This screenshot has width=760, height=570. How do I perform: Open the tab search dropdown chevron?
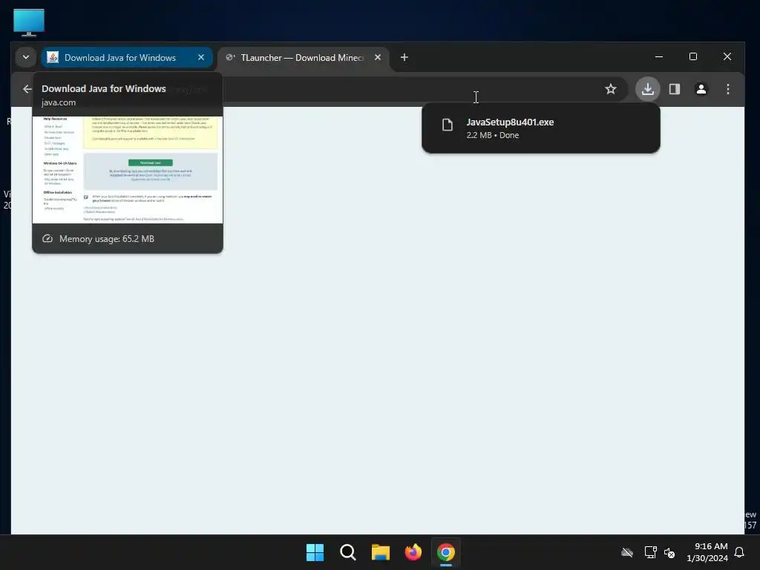pyautogui.click(x=26, y=57)
